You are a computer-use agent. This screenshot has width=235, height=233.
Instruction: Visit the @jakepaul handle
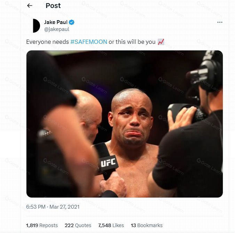(57, 29)
